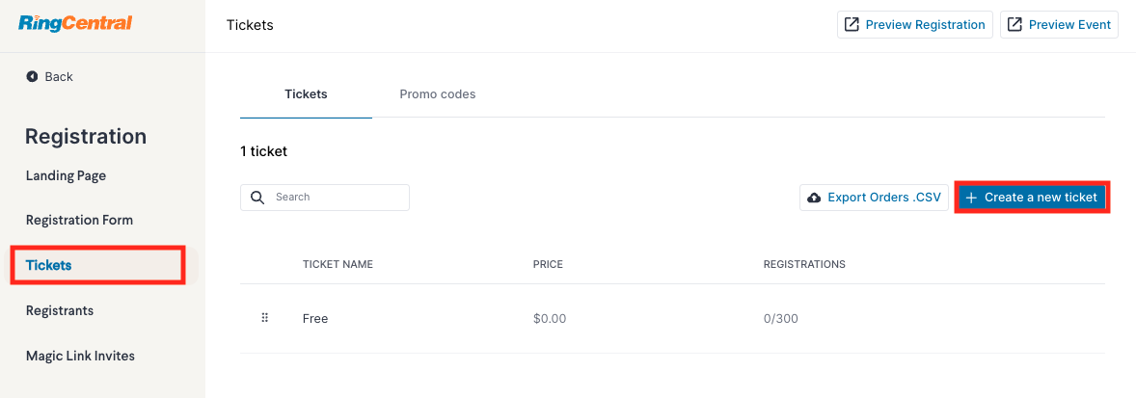Open Registration Form in the sidebar

80,220
